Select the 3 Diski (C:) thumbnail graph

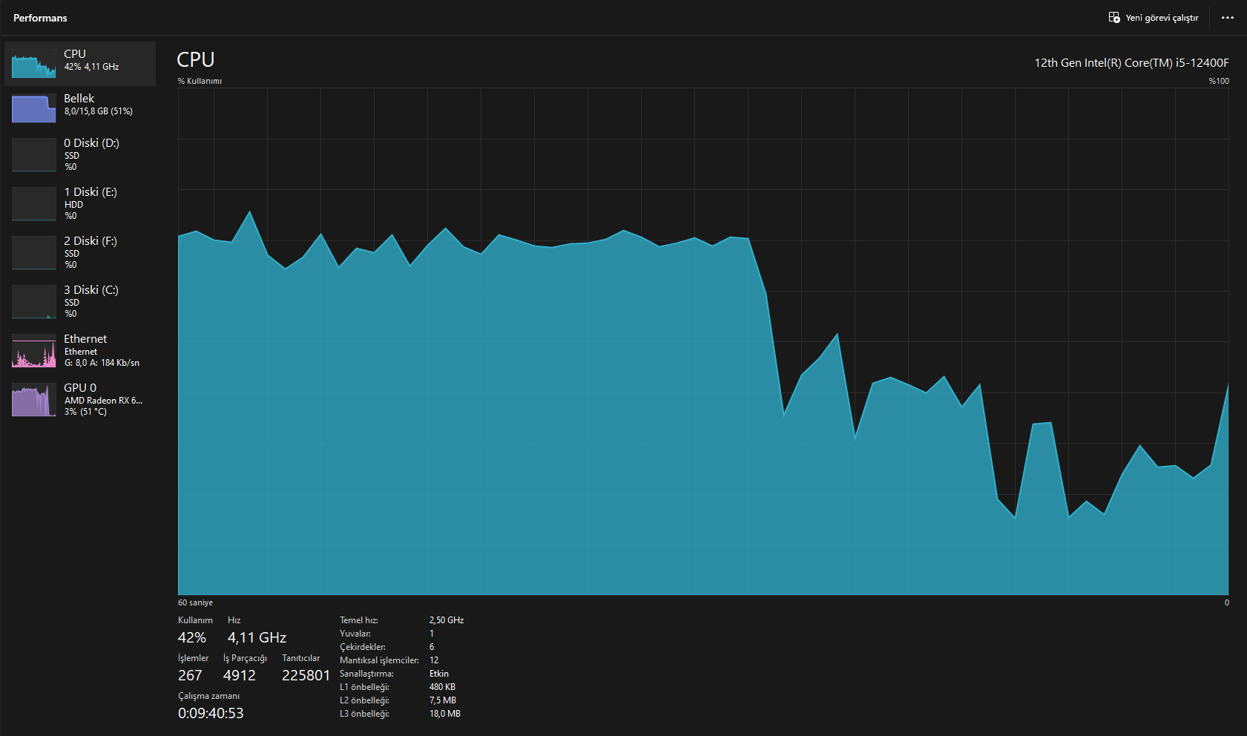34,301
